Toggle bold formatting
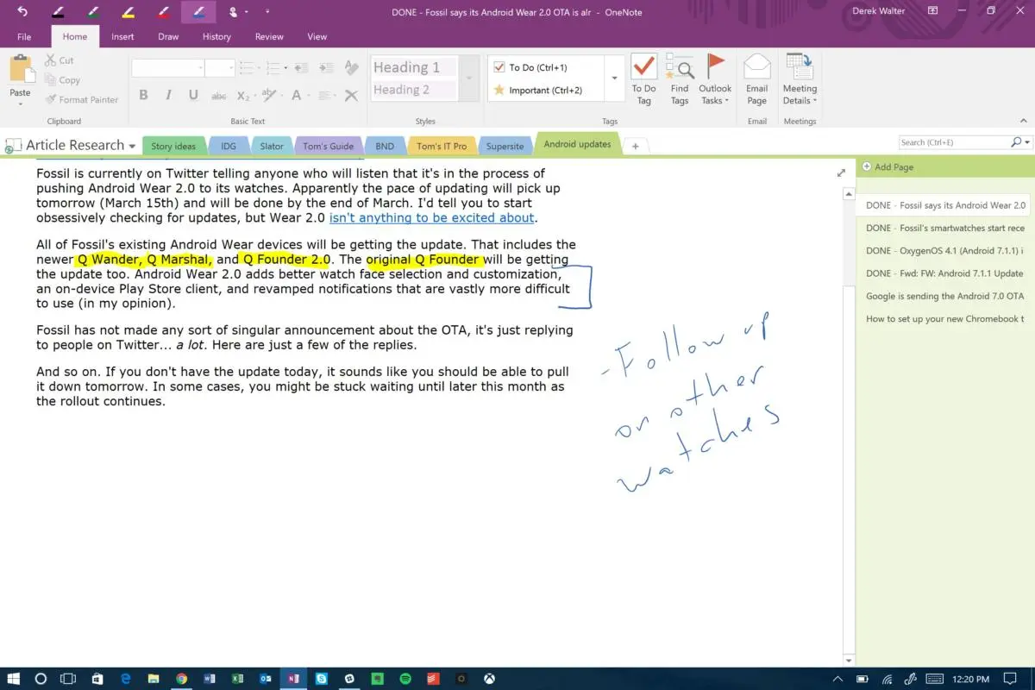The width and height of the screenshot is (1035, 690). pos(143,96)
